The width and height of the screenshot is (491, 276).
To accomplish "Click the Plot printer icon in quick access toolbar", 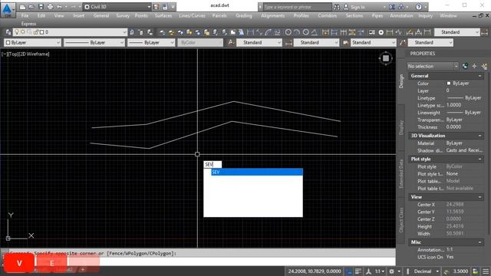I will pos(50,7).
